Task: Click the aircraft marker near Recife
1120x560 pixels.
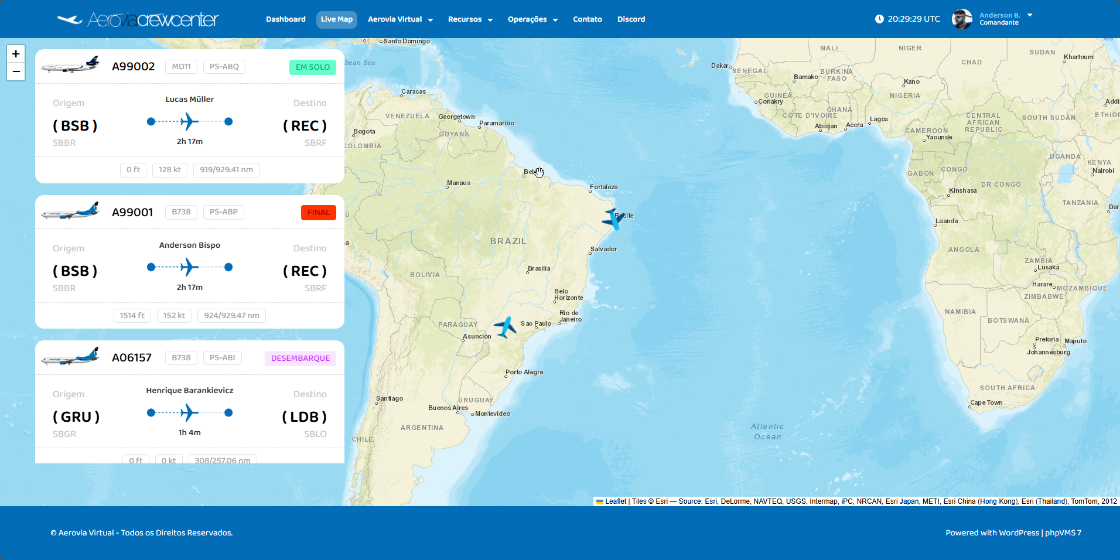Action: (613, 219)
